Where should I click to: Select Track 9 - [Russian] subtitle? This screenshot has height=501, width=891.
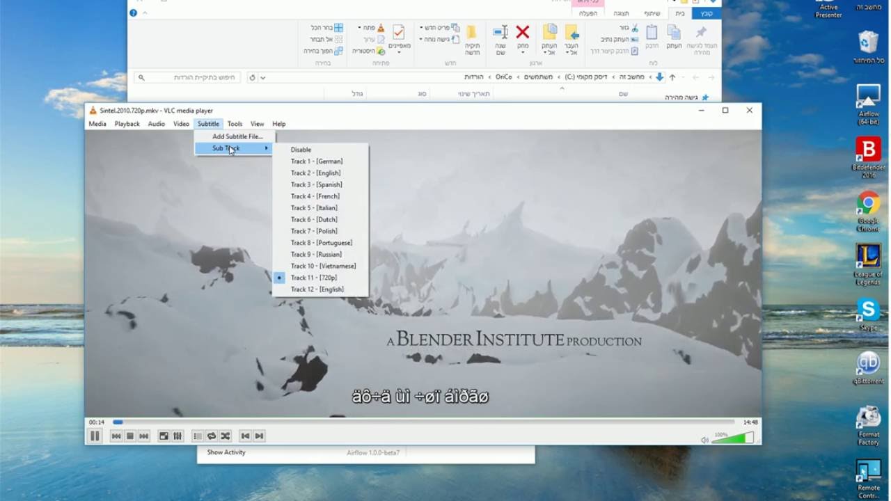[320, 255]
